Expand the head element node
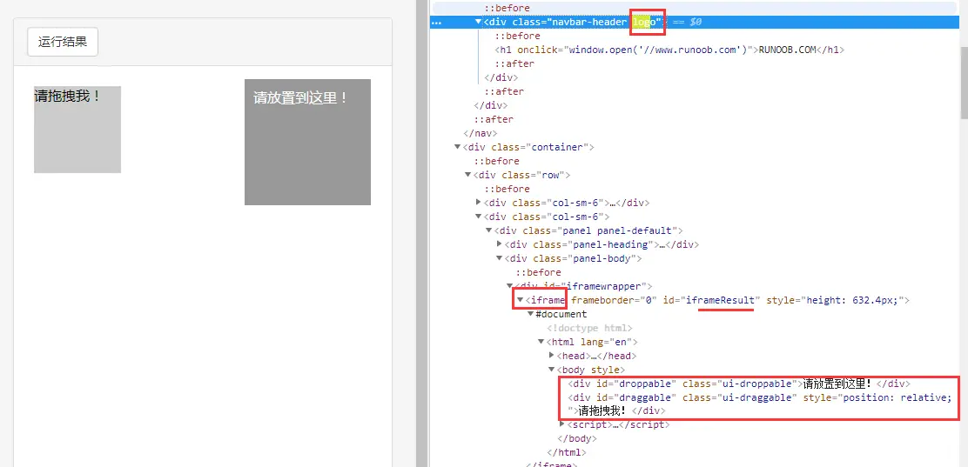 pyautogui.click(x=552, y=356)
